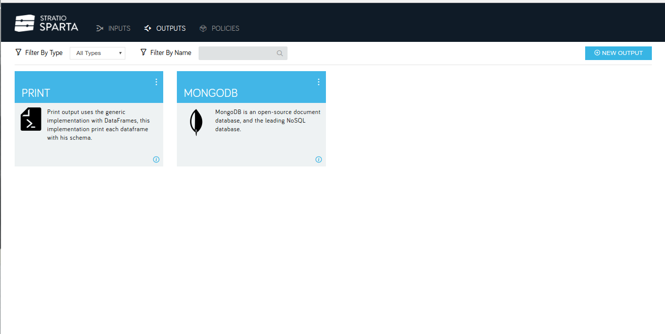The width and height of the screenshot is (665, 334).
Task: Show info for the PRINT output
Action: pos(156,159)
